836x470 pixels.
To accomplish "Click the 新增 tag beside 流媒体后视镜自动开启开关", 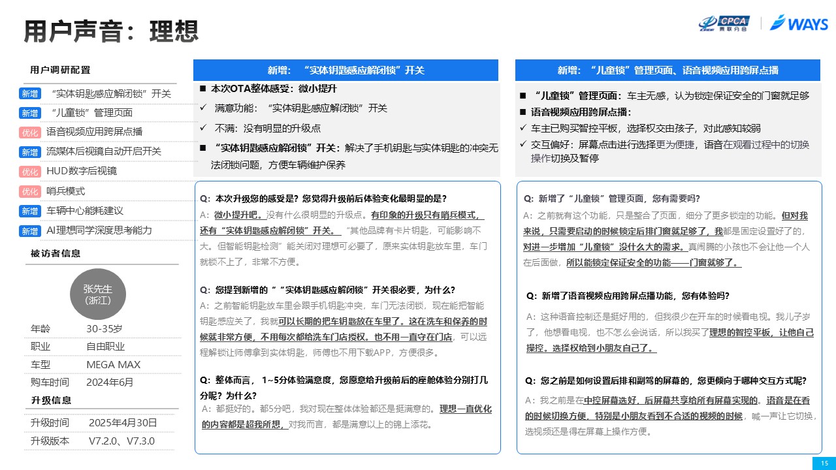I will coord(30,152).
